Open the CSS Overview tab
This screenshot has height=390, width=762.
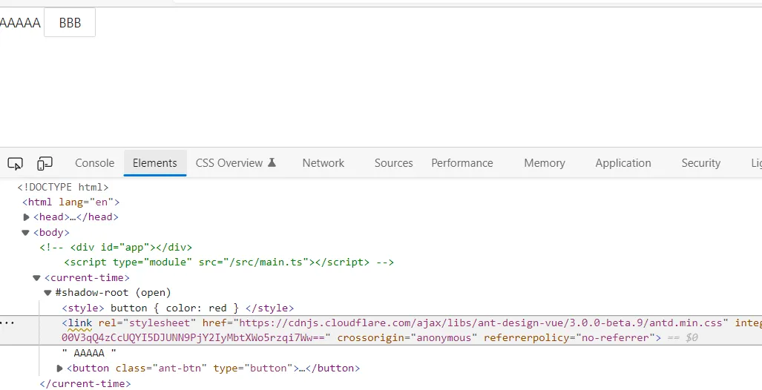tap(229, 163)
